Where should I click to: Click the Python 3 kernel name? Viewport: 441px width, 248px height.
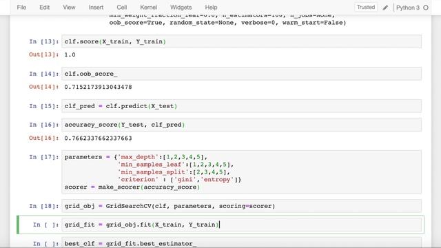click(x=407, y=8)
